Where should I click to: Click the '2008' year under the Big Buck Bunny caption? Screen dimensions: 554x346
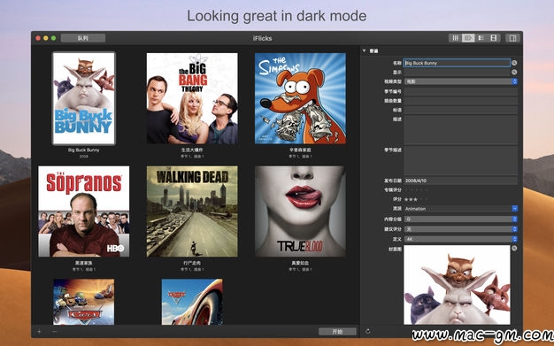coord(84,157)
